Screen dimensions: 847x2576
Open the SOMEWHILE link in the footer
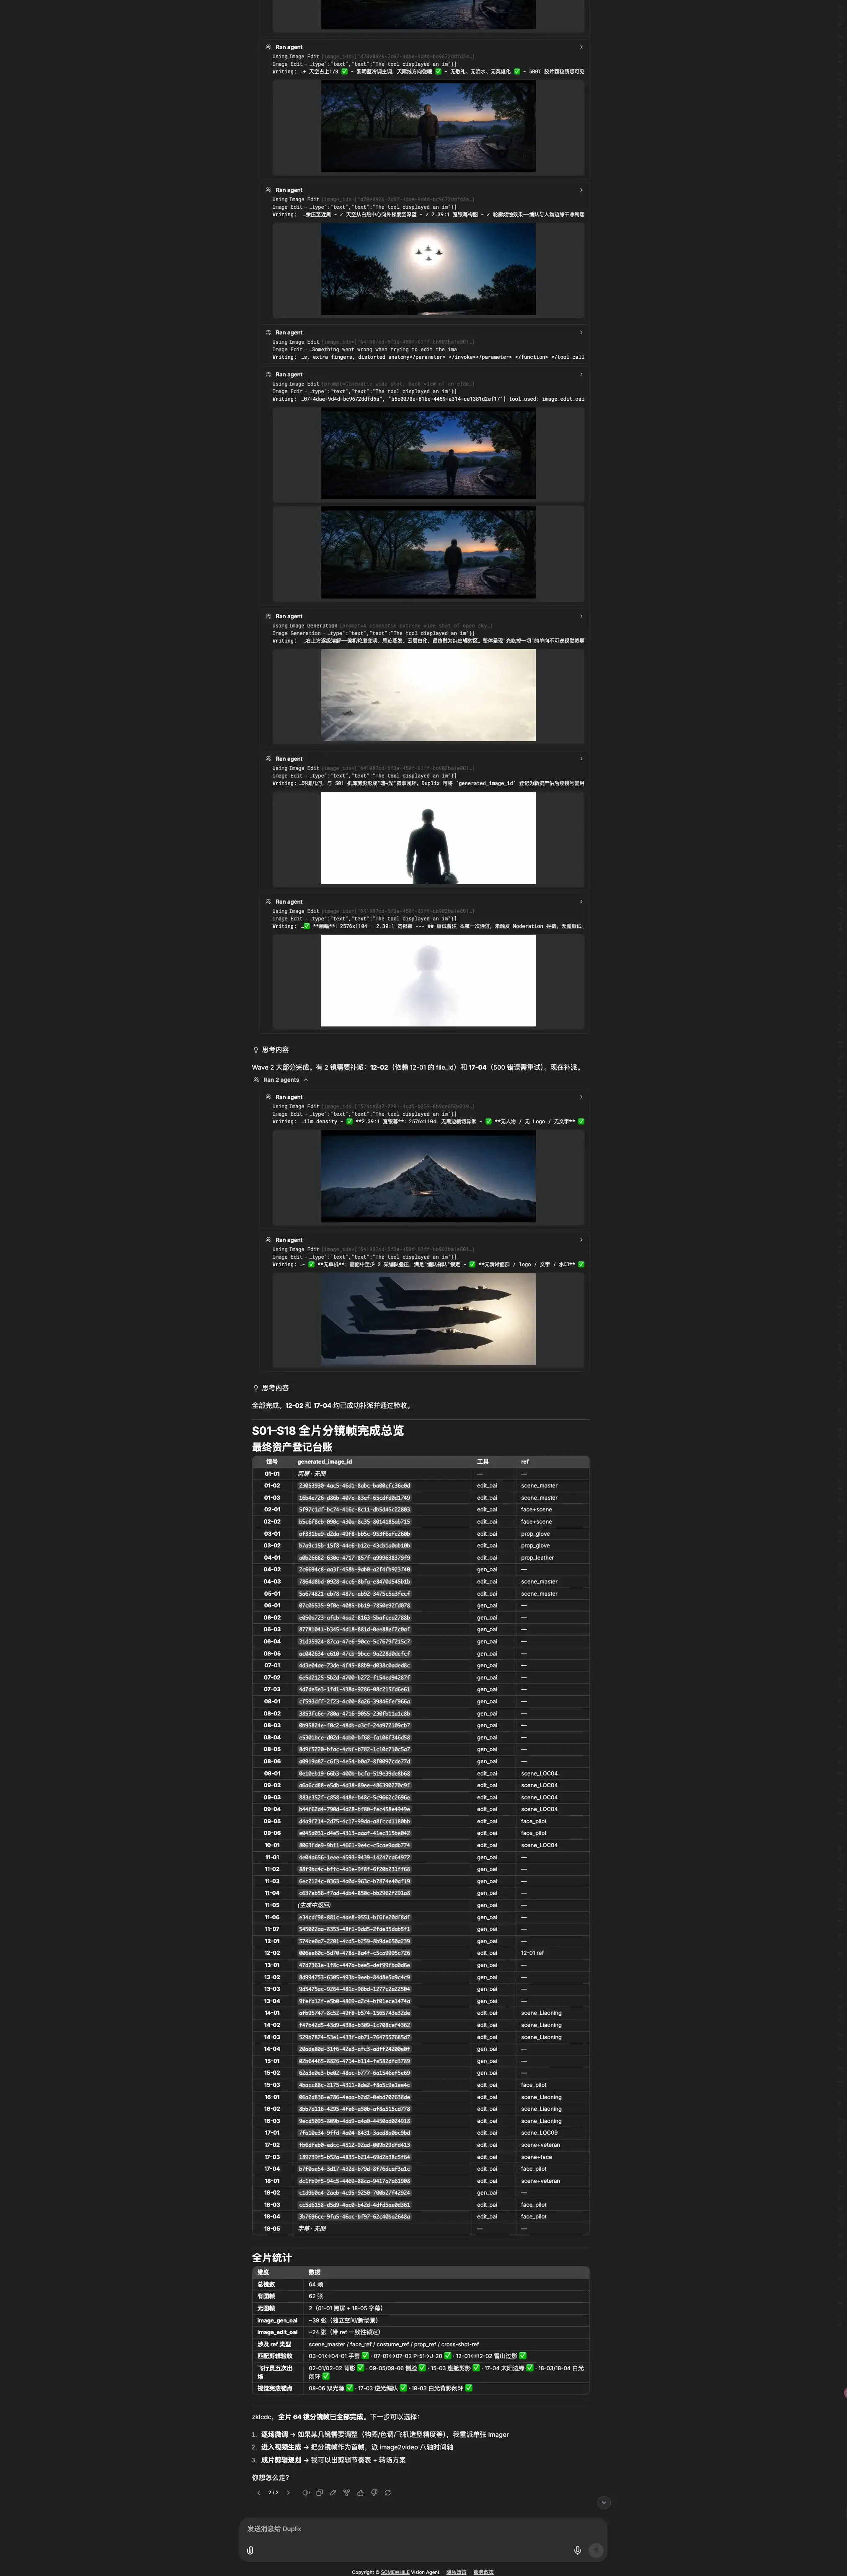coord(395,2572)
